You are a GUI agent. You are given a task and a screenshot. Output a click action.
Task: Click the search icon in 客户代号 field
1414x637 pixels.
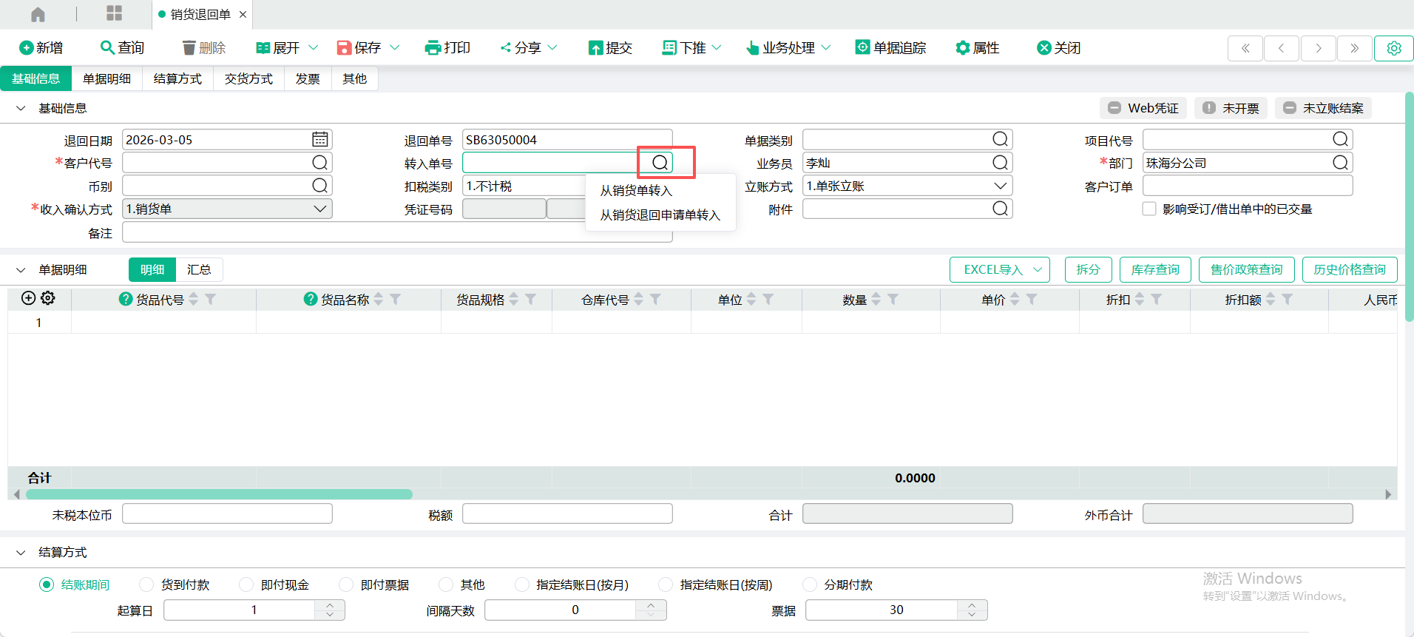(319, 163)
